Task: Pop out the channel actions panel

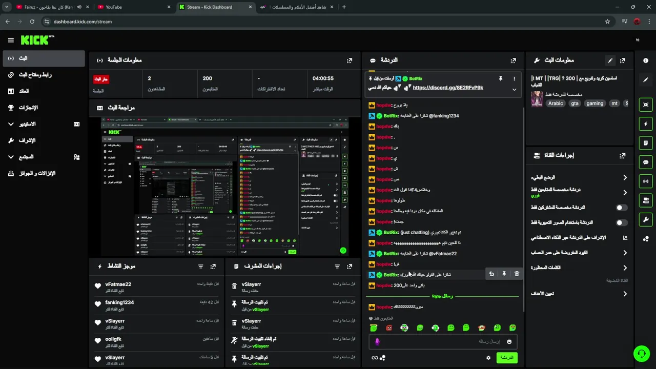Action: (622, 155)
